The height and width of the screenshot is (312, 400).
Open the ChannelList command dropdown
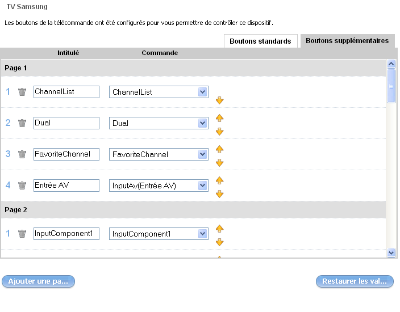(x=203, y=92)
